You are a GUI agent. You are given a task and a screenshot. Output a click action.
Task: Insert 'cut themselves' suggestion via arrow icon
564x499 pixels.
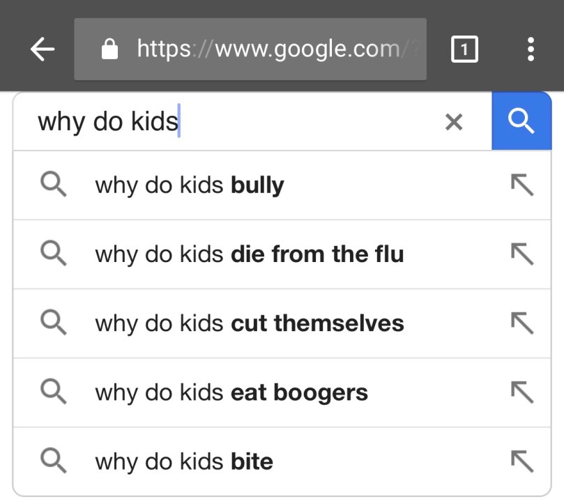pos(521,323)
